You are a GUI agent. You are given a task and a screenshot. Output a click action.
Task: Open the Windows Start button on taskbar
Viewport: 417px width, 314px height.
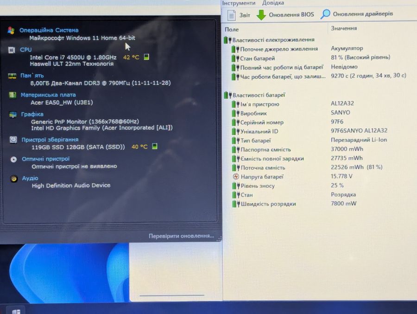(x=16, y=311)
